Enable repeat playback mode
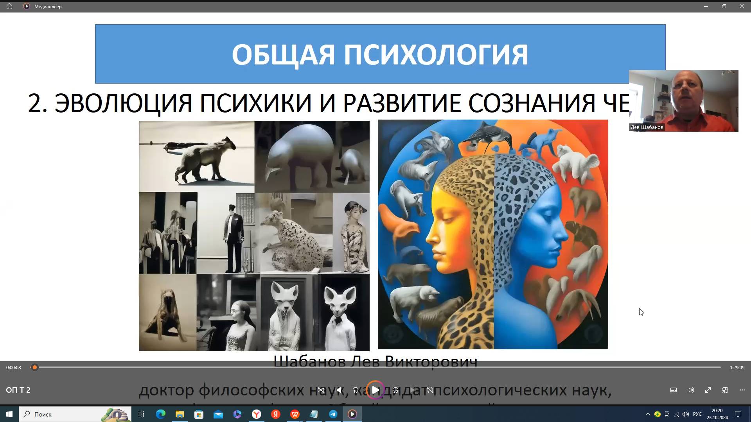Screen dimensions: 751x422 429,390
